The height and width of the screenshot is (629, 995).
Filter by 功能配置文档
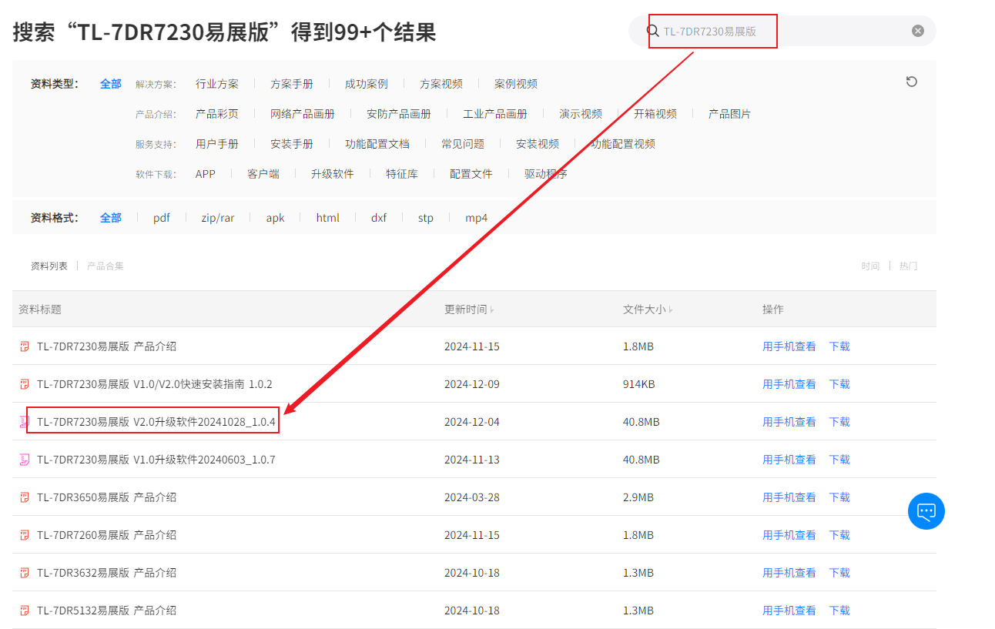[x=377, y=144]
